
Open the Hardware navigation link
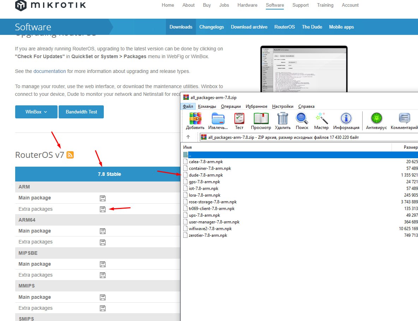pyautogui.click(x=247, y=5)
